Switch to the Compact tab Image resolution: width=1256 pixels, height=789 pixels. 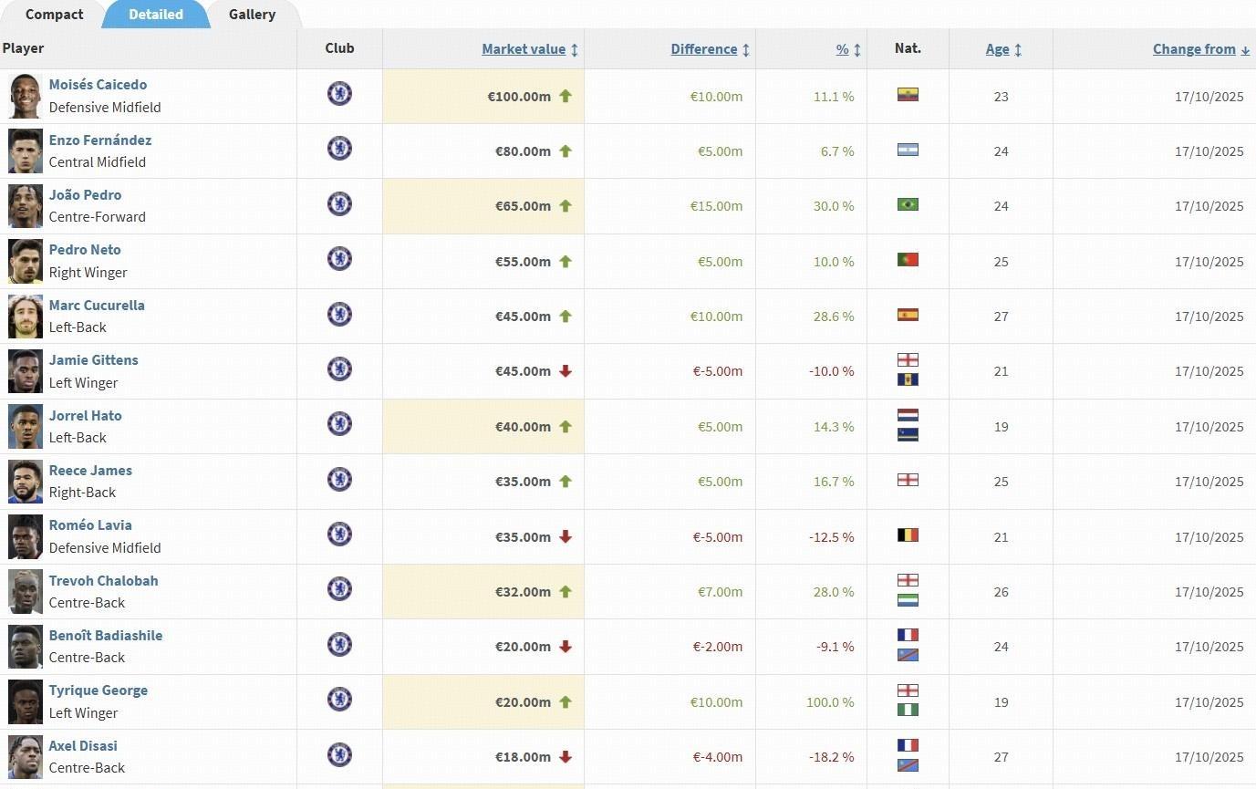[54, 15]
